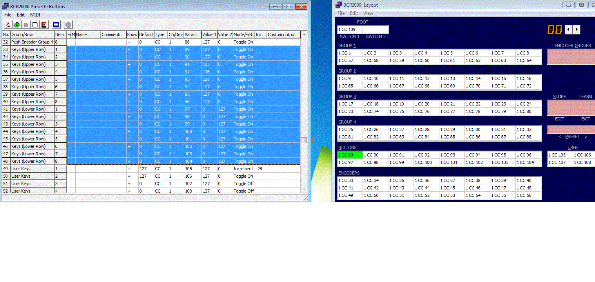
Task: Open the MIDI menu
Action: point(35,15)
